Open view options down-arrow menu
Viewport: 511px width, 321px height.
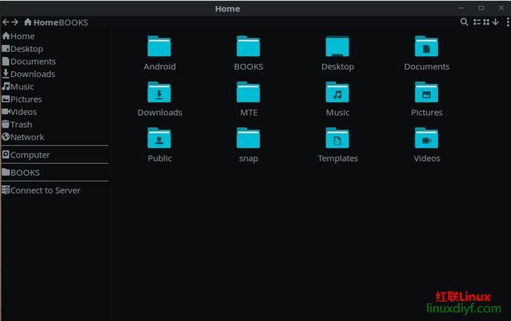click(x=495, y=23)
